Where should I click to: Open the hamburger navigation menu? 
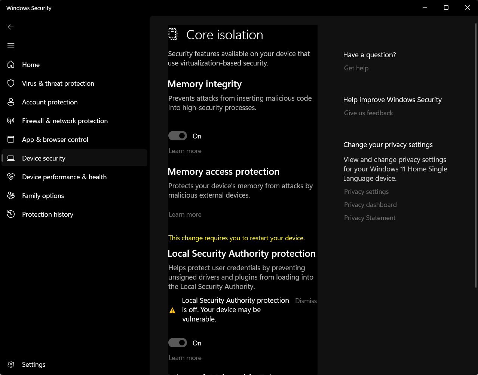[x=11, y=46]
